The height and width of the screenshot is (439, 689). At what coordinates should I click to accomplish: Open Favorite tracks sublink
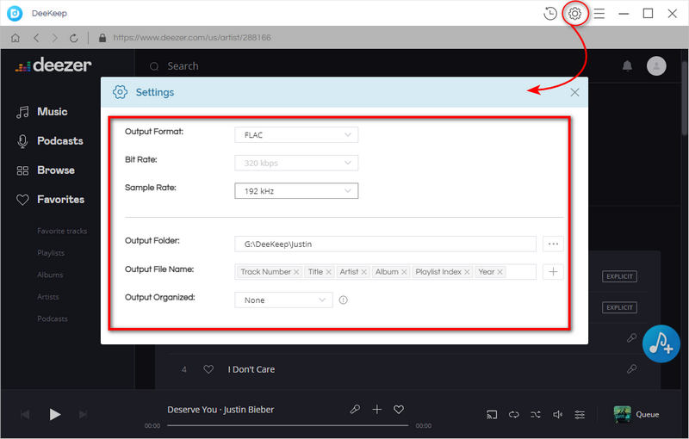(x=62, y=231)
